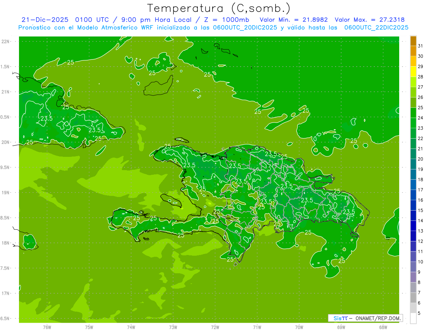The height and width of the screenshot is (332, 430).
Task: Click the legend swatch between 17 and 18
Action: (413, 185)
